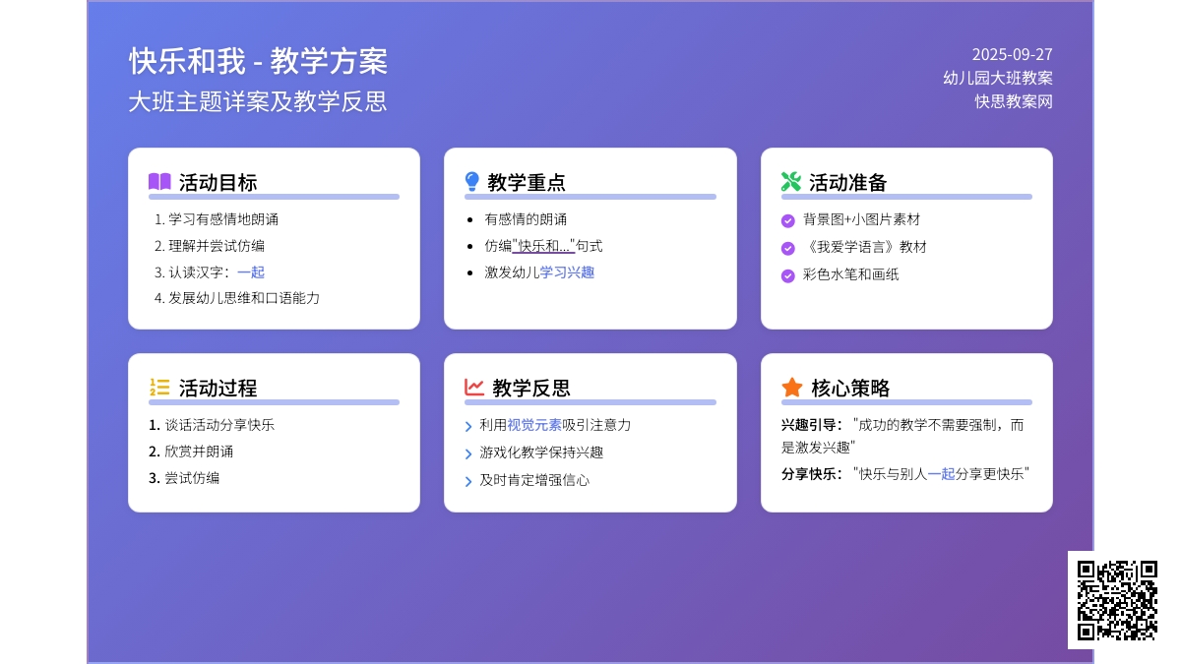The image size is (1181, 664).
Task: Click the main title 快乐和我 - 教学方案
Action: coord(258,61)
